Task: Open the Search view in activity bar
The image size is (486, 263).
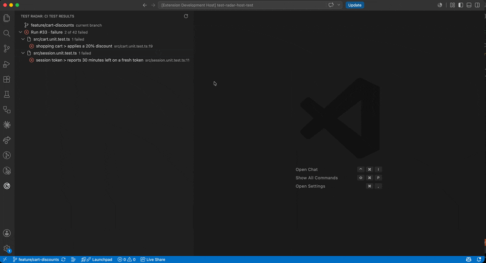Action: (6, 33)
